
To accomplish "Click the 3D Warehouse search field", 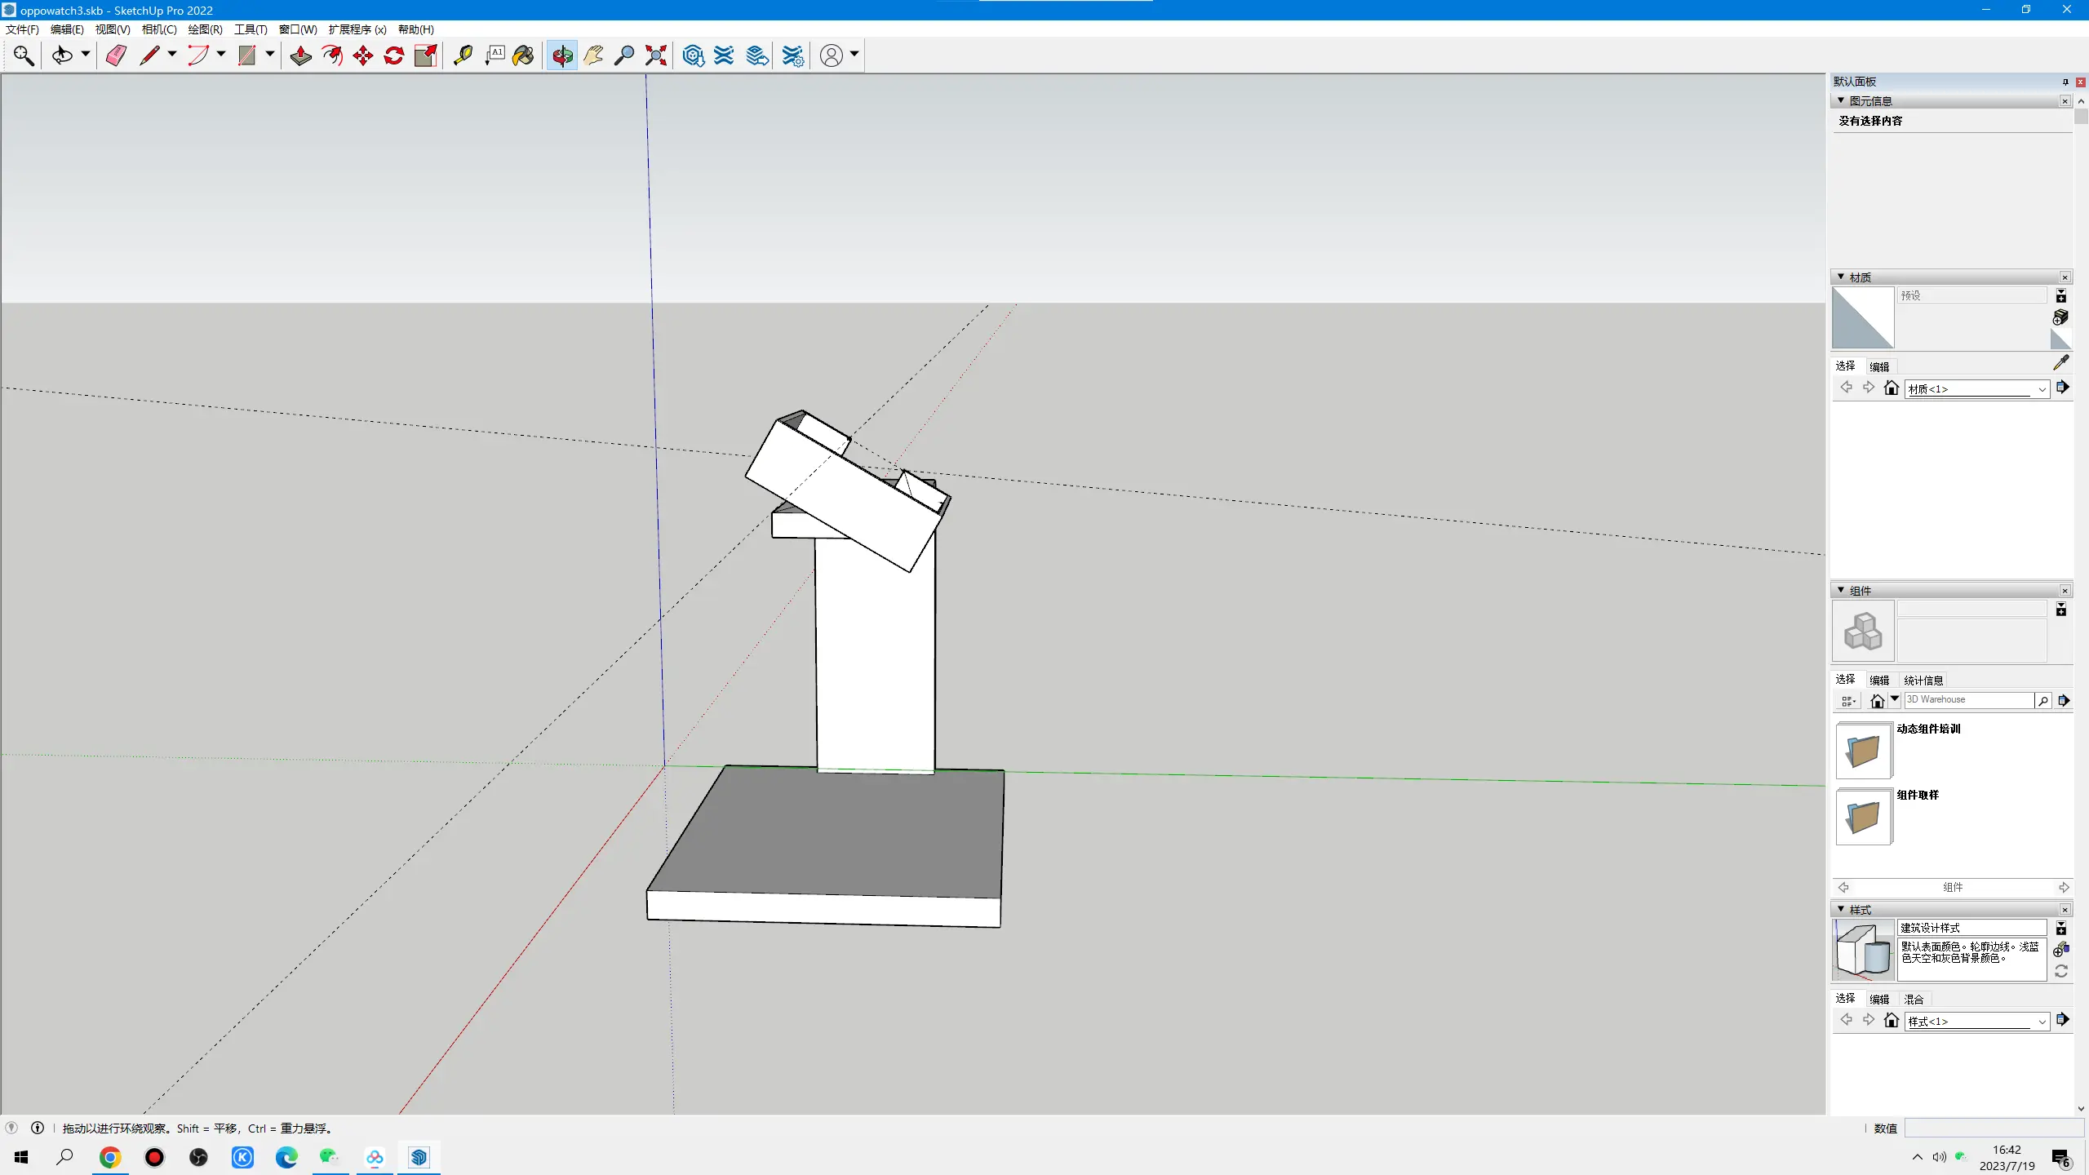I will 1968,700.
